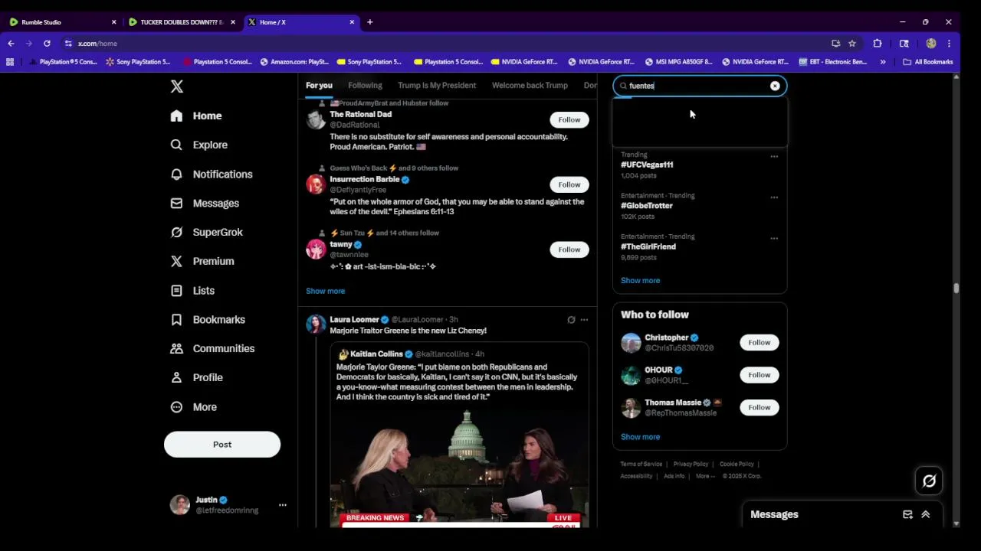Open Cookie Policy link

click(x=737, y=464)
